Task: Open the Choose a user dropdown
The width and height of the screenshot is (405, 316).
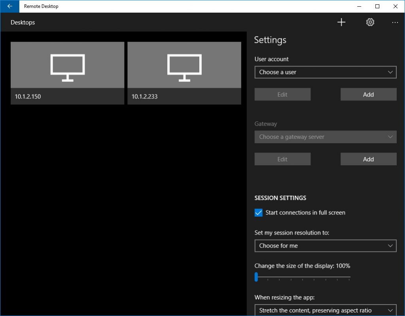Action: pyautogui.click(x=325, y=72)
